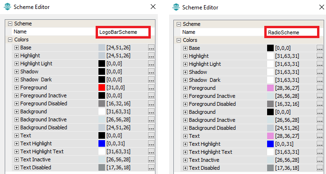The width and height of the screenshot is (326, 174).
Task: Open color picker for Foreground in LogoBarScheme
Action: (151, 87)
